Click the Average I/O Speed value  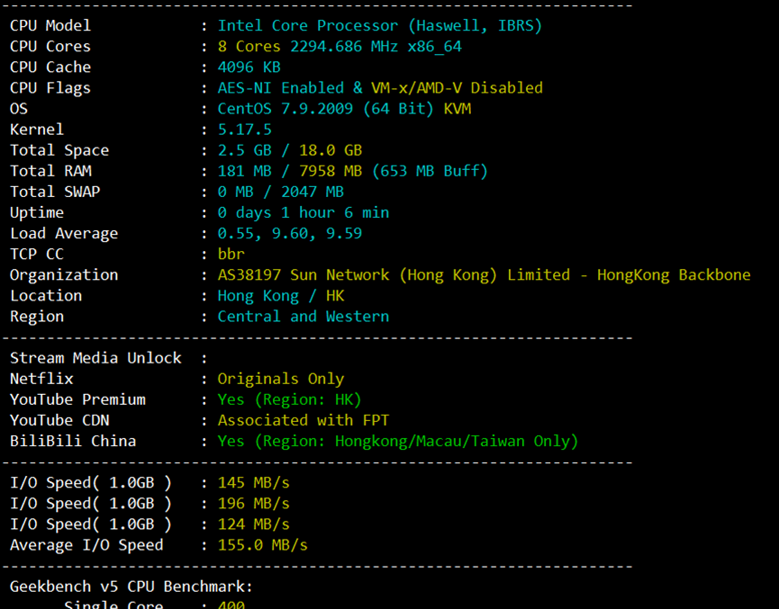coord(262,545)
